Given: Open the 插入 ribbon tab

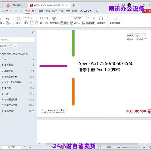Looking at the screenshot, I should click(x=34, y=11).
